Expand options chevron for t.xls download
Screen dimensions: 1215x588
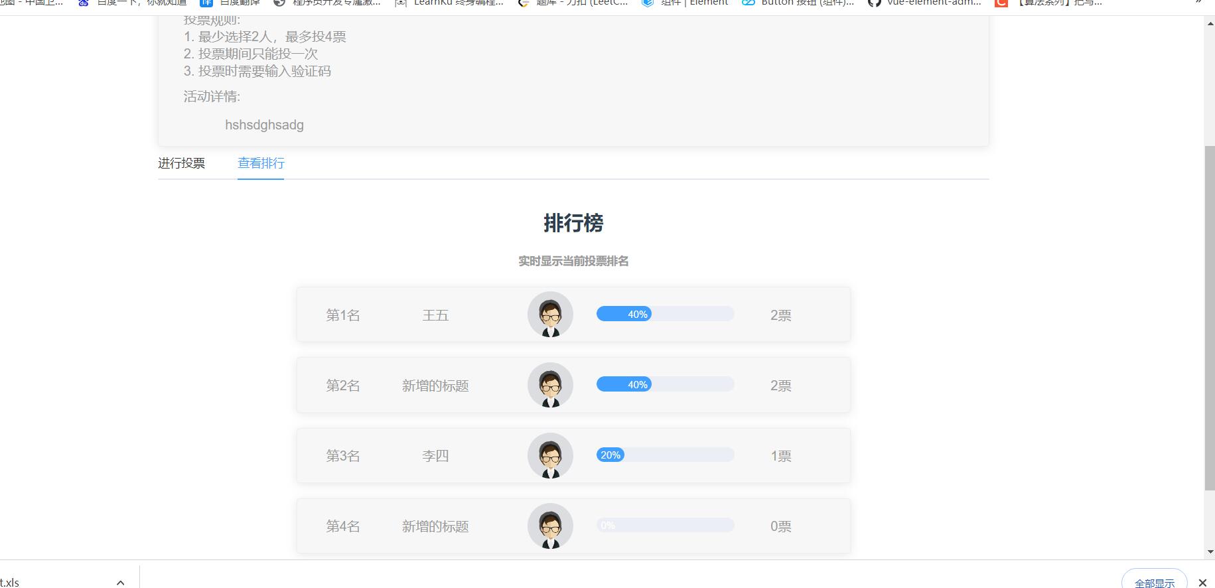(120, 582)
